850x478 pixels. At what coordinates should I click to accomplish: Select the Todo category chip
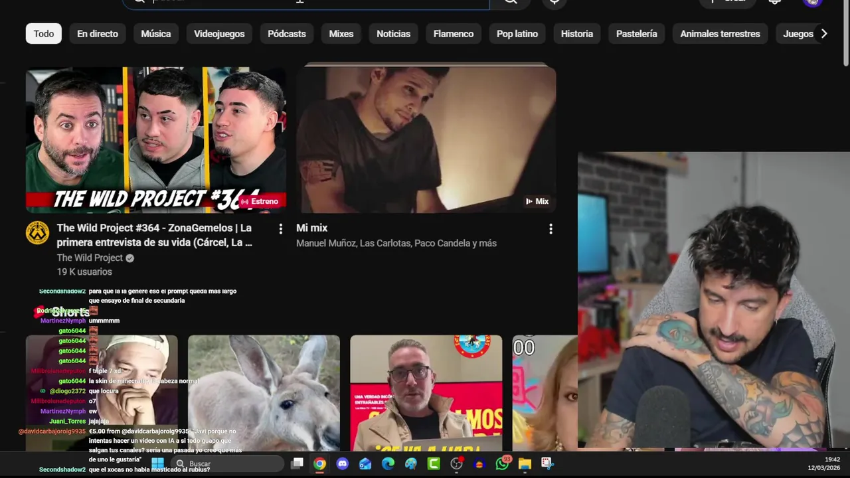(x=44, y=34)
